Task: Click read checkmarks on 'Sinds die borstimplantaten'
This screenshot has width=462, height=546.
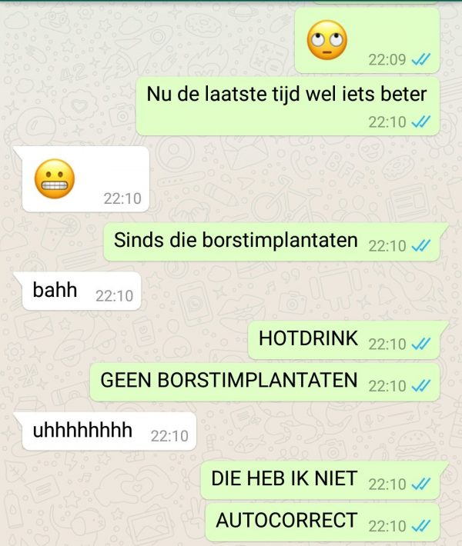Action: pos(421,246)
